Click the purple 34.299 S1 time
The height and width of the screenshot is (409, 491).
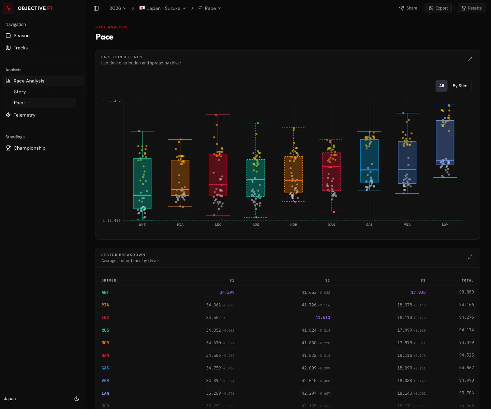(227, 292)
